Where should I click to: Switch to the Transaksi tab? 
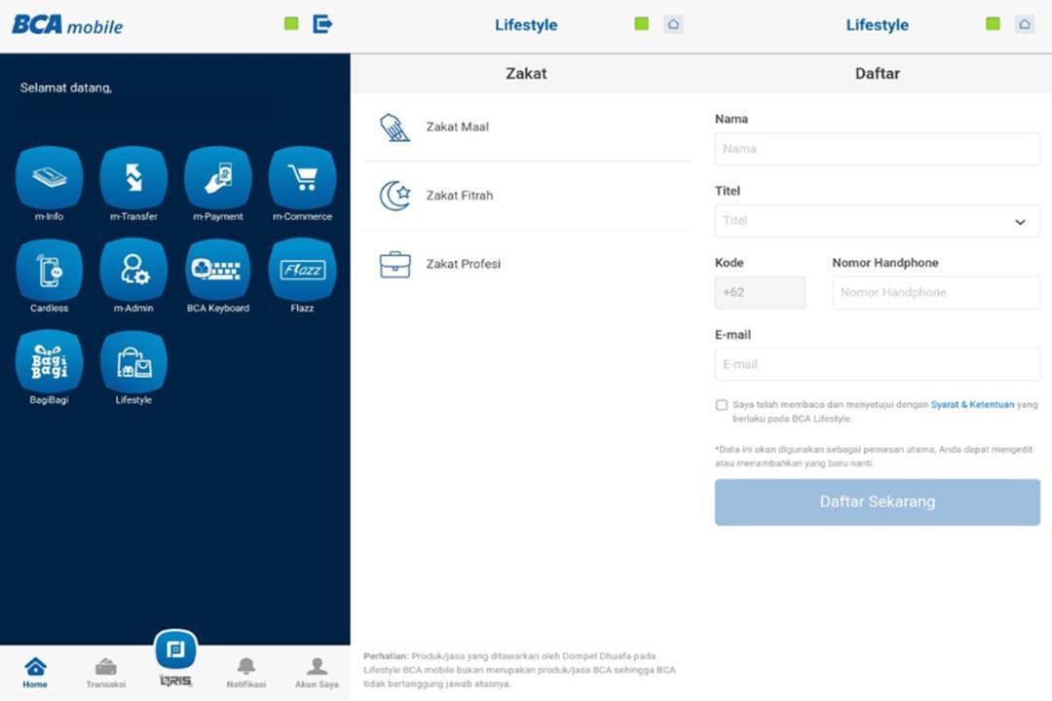tap(105, 673)
